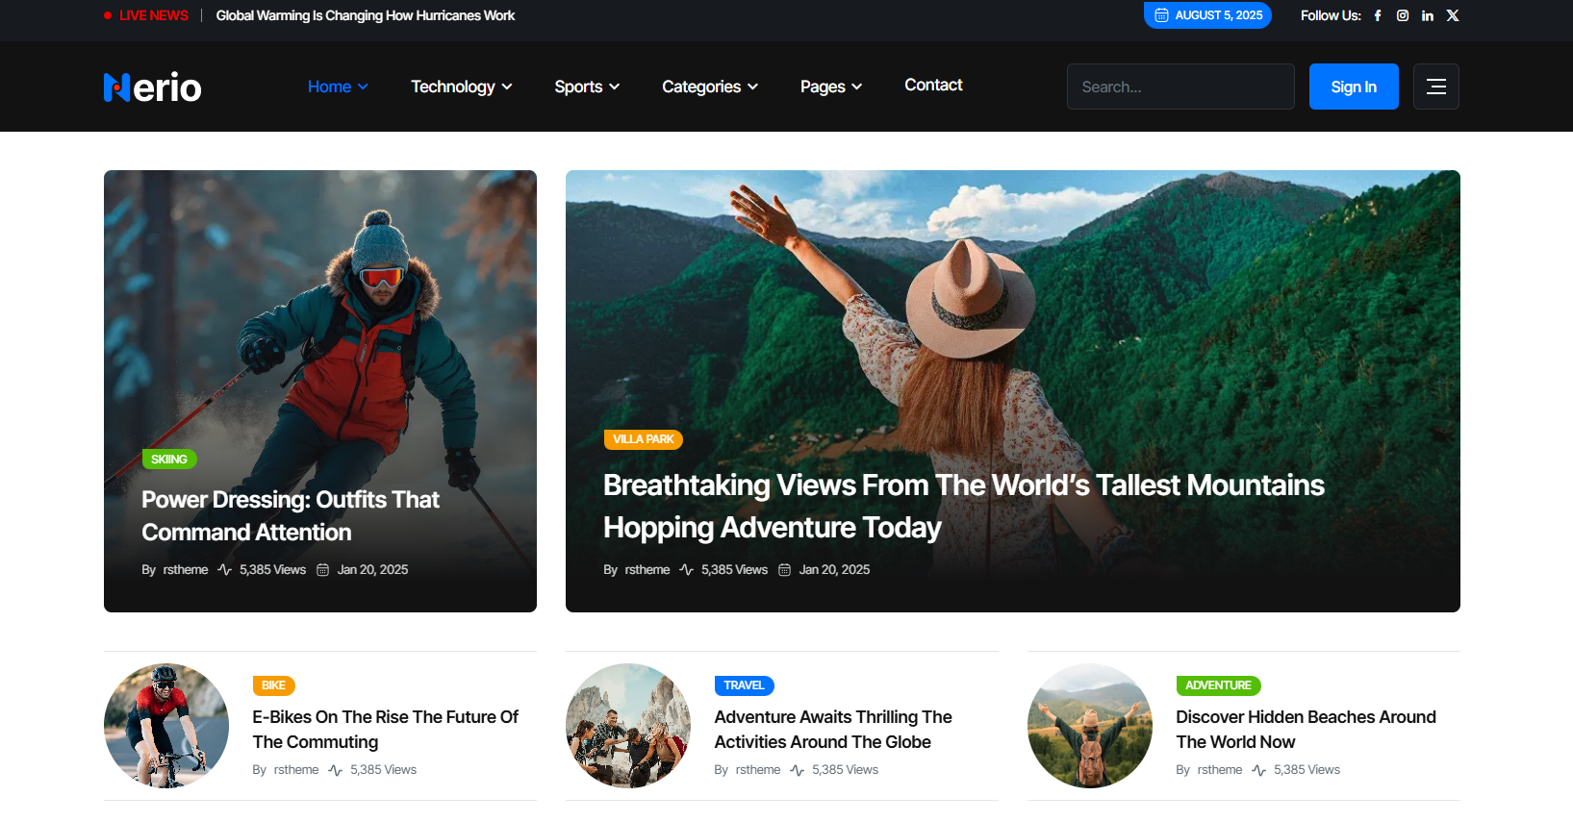Open the Facebook social icon
This screenshot has width=1573, height=821.
click(1378, 15)
